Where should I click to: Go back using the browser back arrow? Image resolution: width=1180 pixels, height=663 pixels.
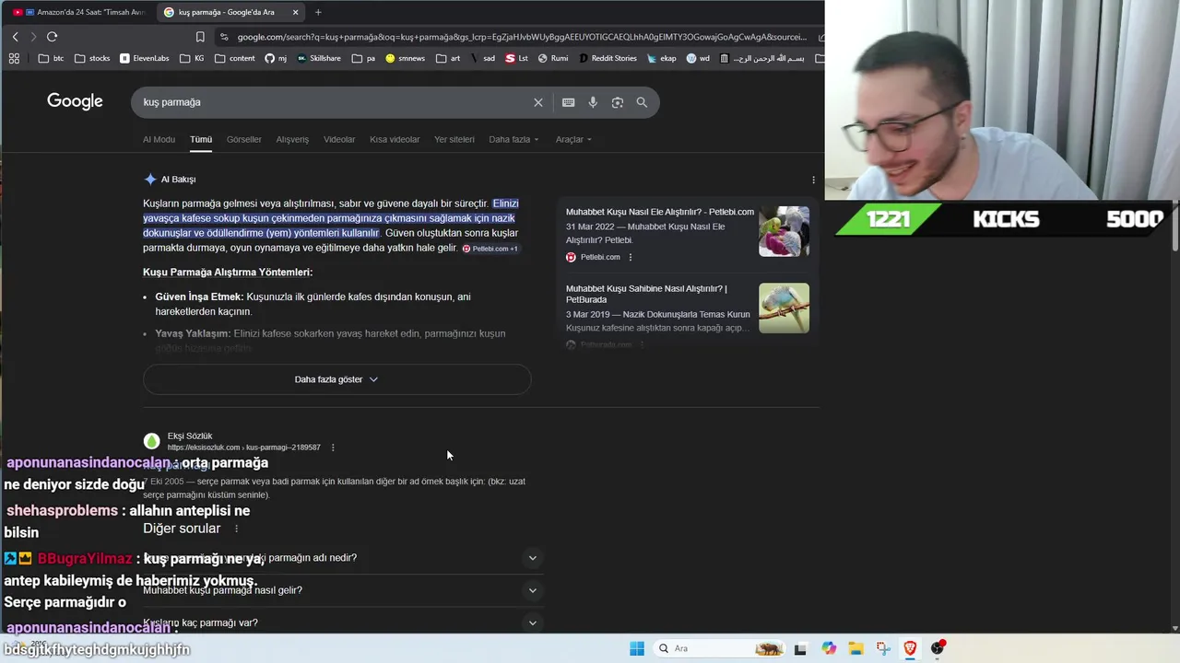(x=15, y=37)
